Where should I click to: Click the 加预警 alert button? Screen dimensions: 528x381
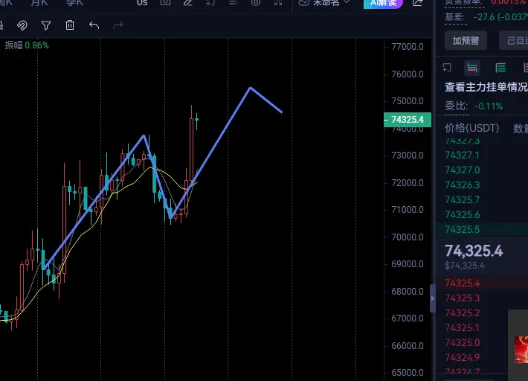(466, 41)
